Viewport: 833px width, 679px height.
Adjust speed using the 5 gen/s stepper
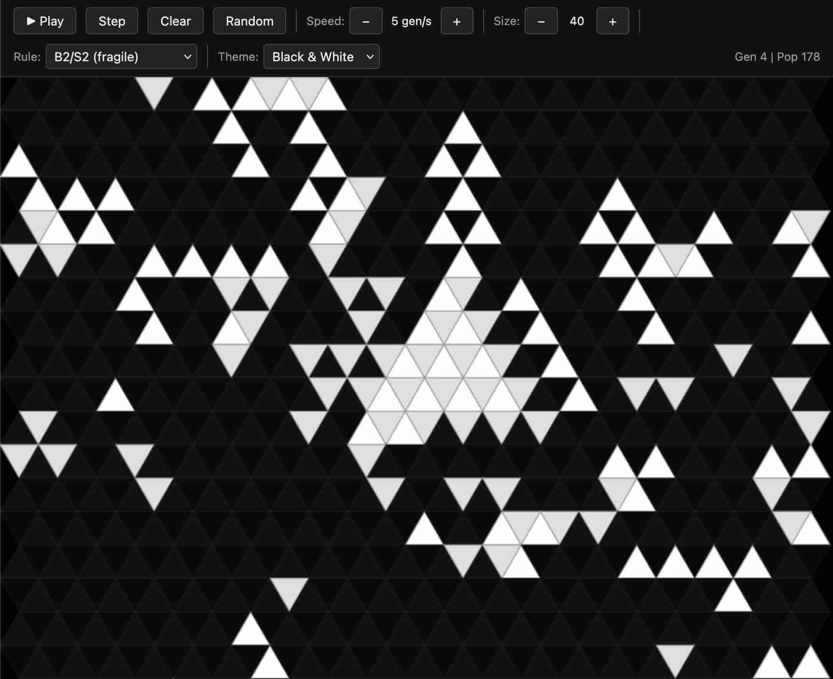[x=411, y=21]
